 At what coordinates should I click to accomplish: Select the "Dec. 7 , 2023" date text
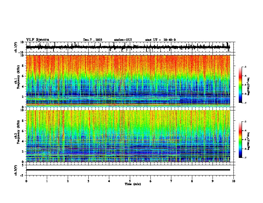(93, 40)
